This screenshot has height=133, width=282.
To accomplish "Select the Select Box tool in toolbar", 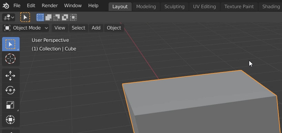I will (x=11, y=44).
